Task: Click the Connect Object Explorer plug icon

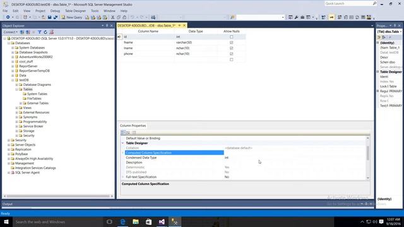Action: tap(22, 32)
